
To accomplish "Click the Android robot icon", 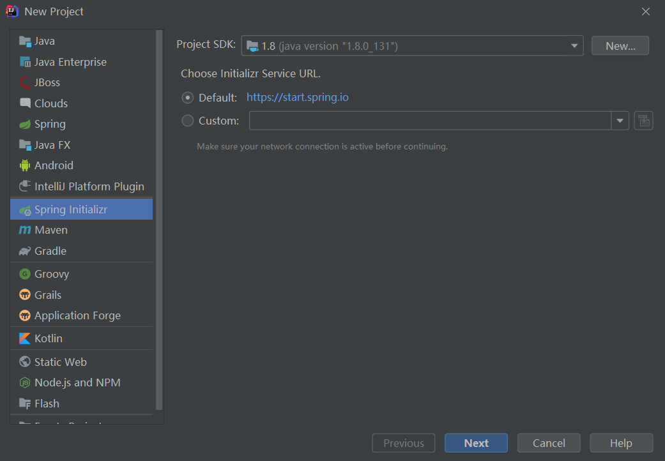I will point(25,165).
